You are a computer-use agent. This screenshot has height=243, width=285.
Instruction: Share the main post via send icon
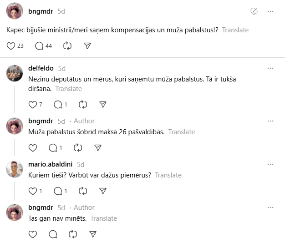click(87, 46)
